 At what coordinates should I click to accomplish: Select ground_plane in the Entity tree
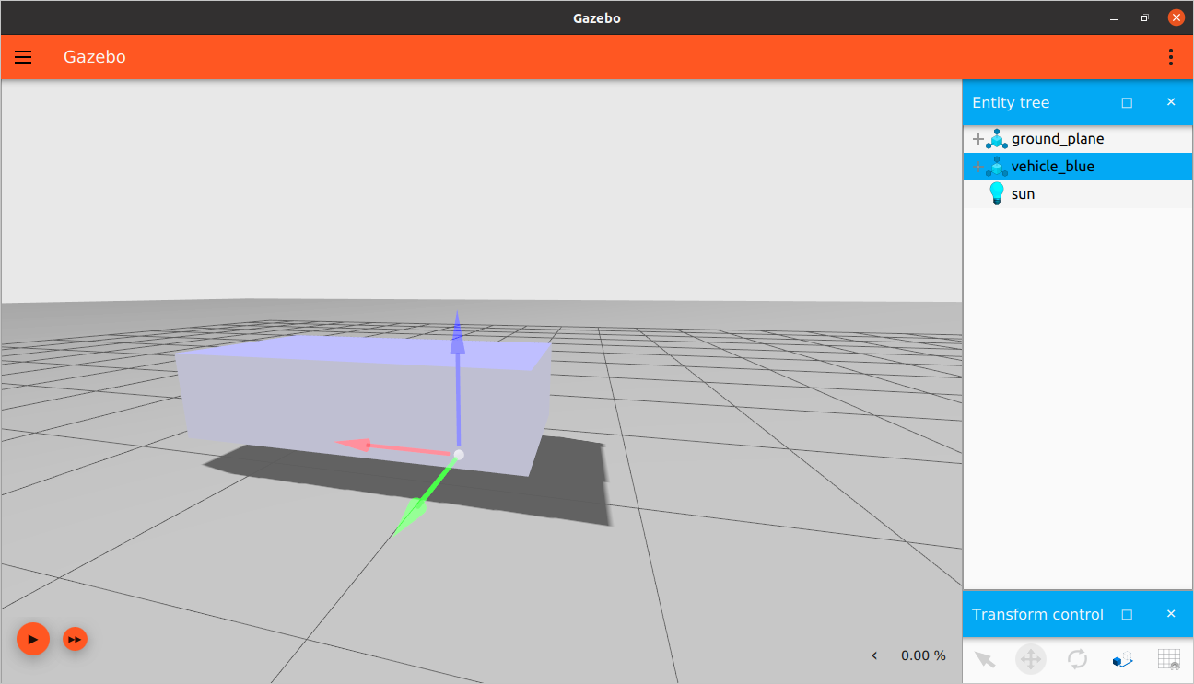coord(1059,138)
